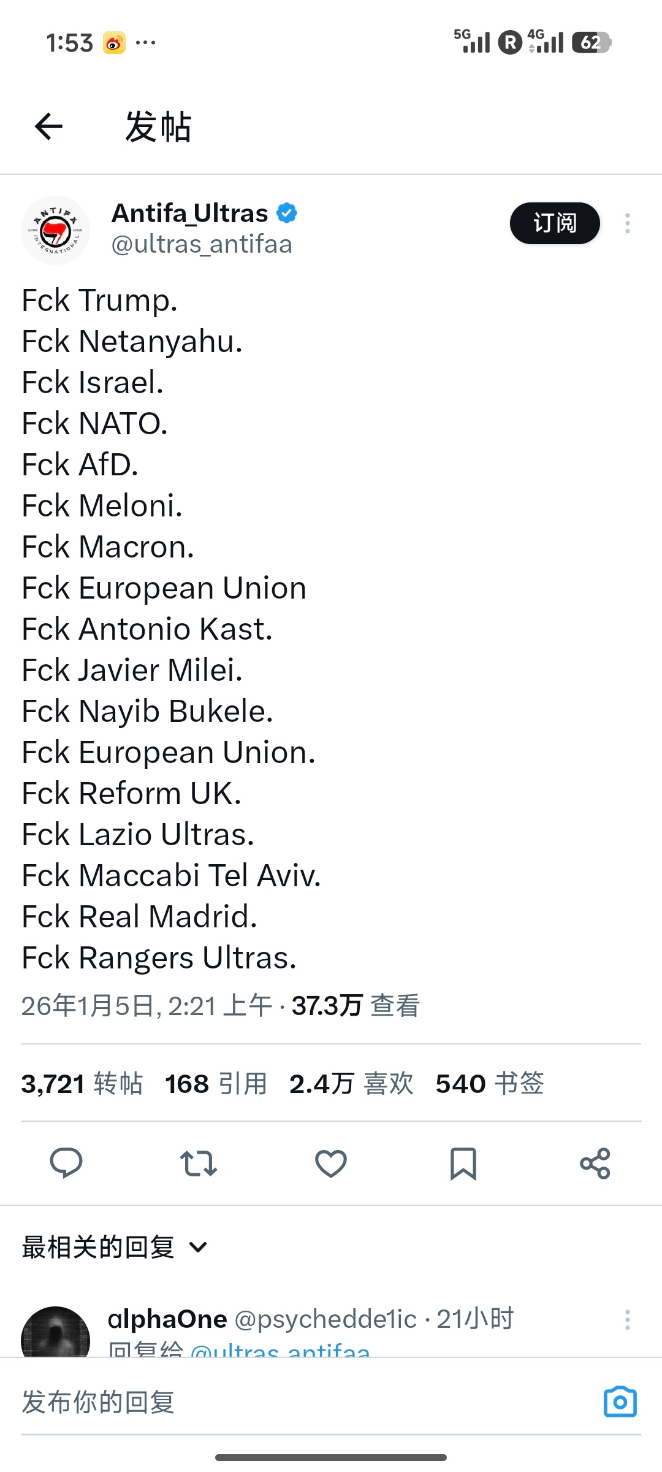The image size is (662, 1472).
Task: Like the post with heart icon
Action: click(331, 1163)
